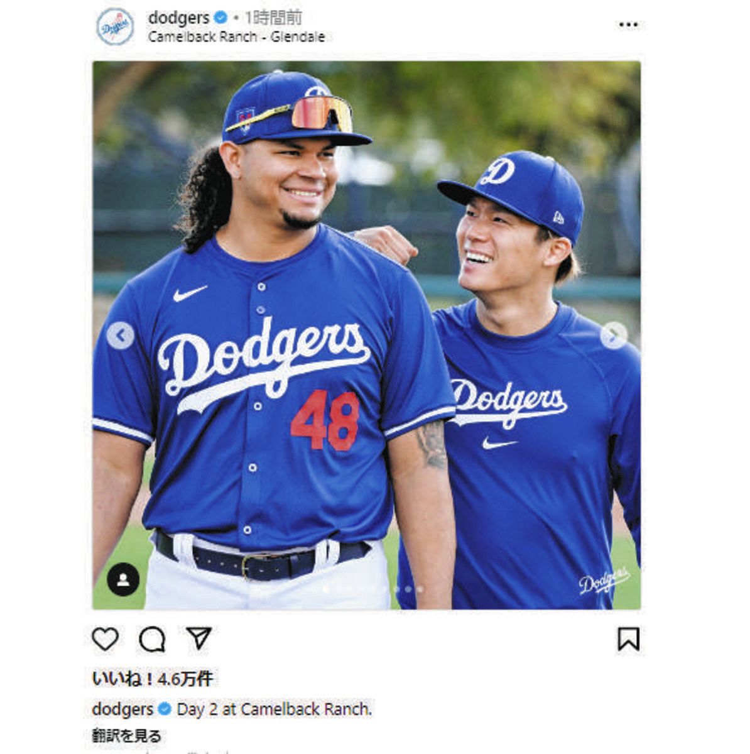
Task: Show tagged people icon on photo
Action: click(123, 579)
